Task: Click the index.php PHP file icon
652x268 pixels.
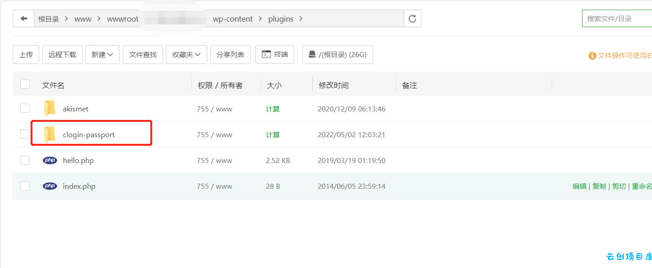Action: coord(50,186)
